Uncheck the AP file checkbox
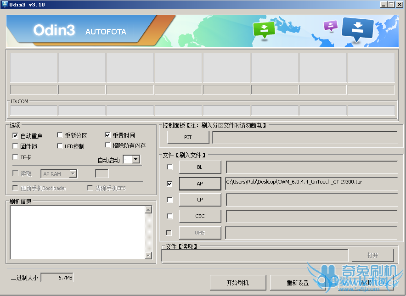This screenshot has height=296, width=406. (169, 184)
